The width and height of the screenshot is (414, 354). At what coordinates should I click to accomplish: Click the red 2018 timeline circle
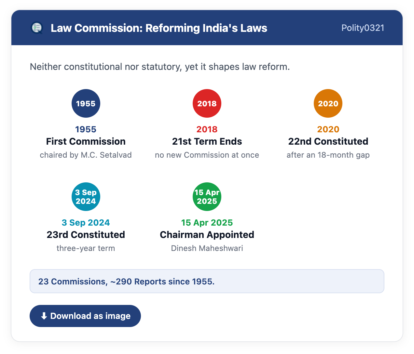point(207,103)
